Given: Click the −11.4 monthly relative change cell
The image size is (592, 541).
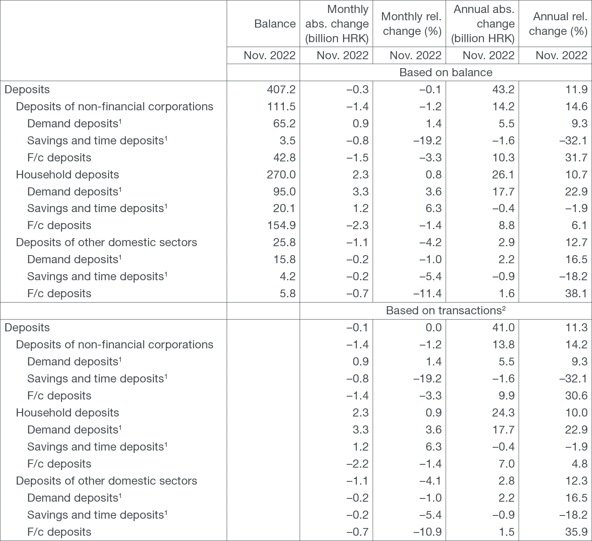Looking at the screenshot, I should point(427,294).
